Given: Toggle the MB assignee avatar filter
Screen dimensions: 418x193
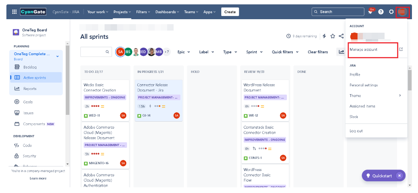Looking at the screenshot, I should [x=159, y=52].
